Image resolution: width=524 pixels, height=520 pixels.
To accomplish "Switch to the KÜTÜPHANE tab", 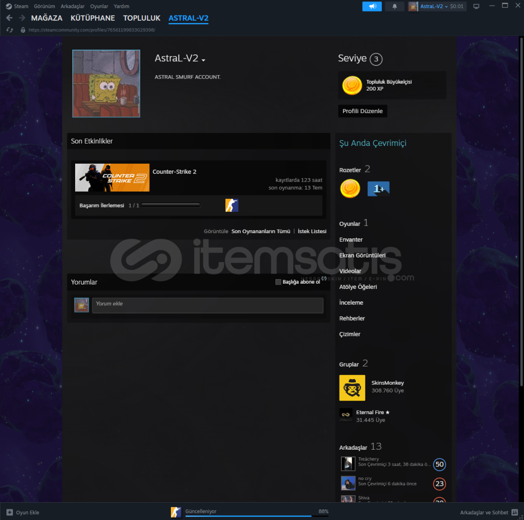I will click(x=92, y=18).
